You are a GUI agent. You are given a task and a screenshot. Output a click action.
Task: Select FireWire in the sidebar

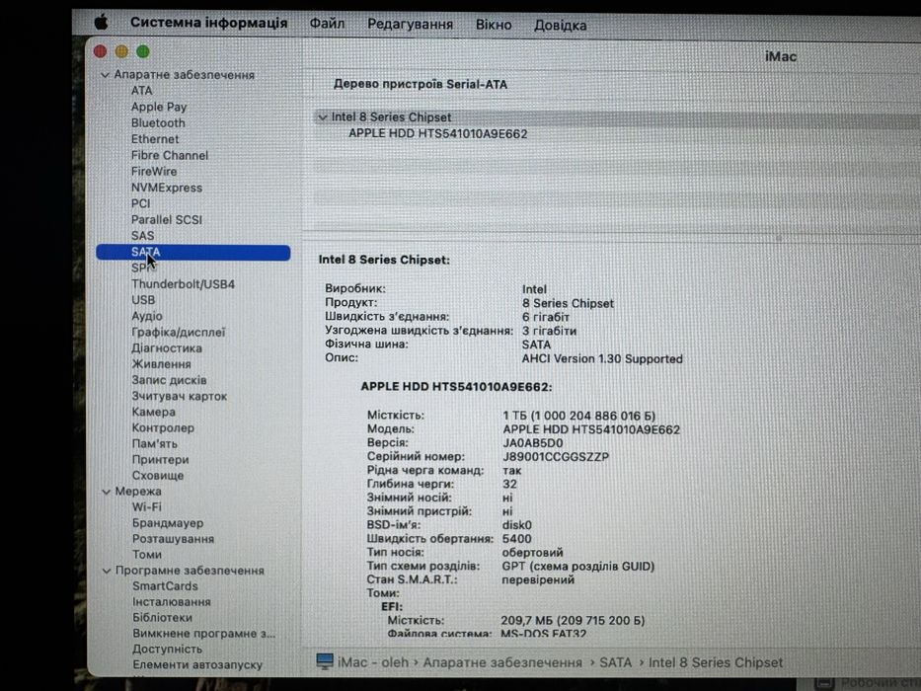pyautogui.click(x=154, y=172)
